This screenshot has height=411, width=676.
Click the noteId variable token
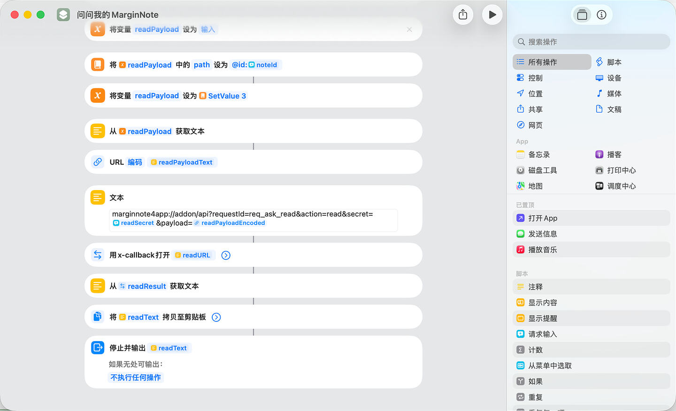pyautogui.click(x=263, y=65)
